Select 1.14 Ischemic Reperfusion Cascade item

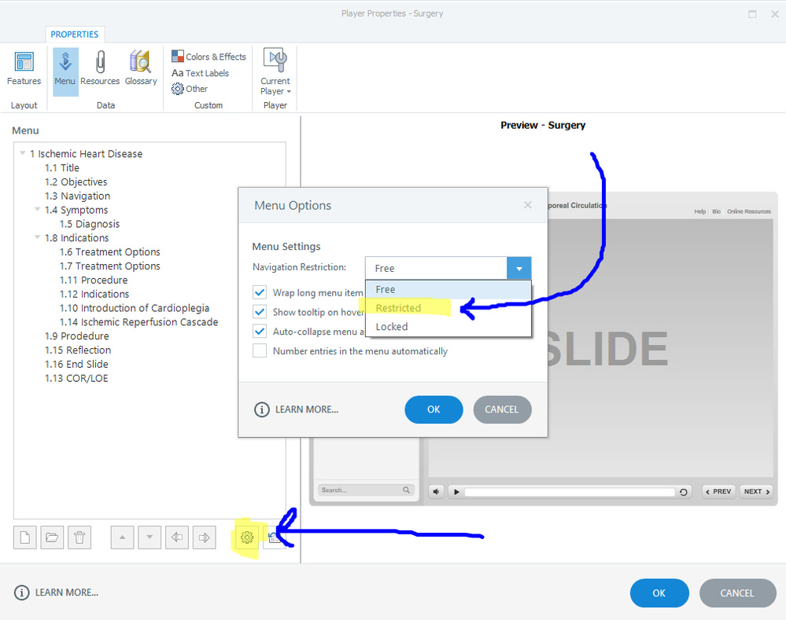pyautogui.click(x=138, y=322)
